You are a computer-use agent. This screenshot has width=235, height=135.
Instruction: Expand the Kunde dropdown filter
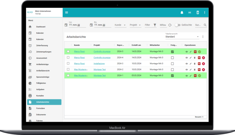[120, 25]
